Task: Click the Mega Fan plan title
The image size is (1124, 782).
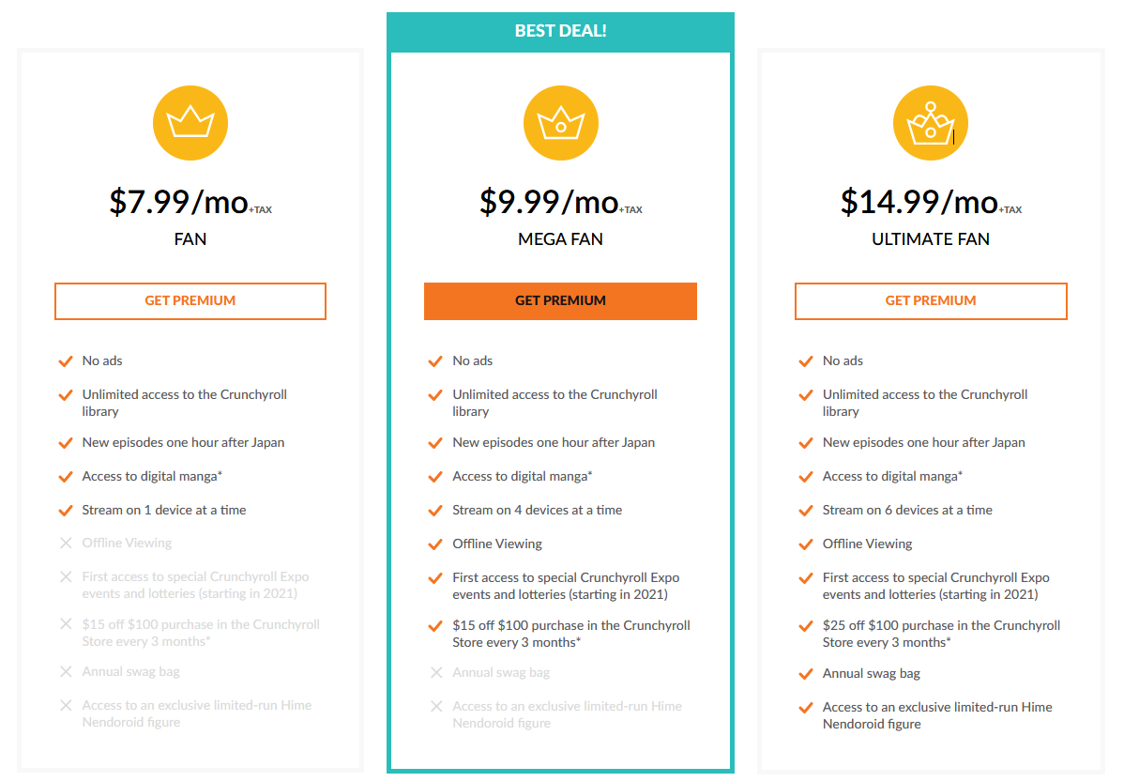Action: click(x=560, y=239)
